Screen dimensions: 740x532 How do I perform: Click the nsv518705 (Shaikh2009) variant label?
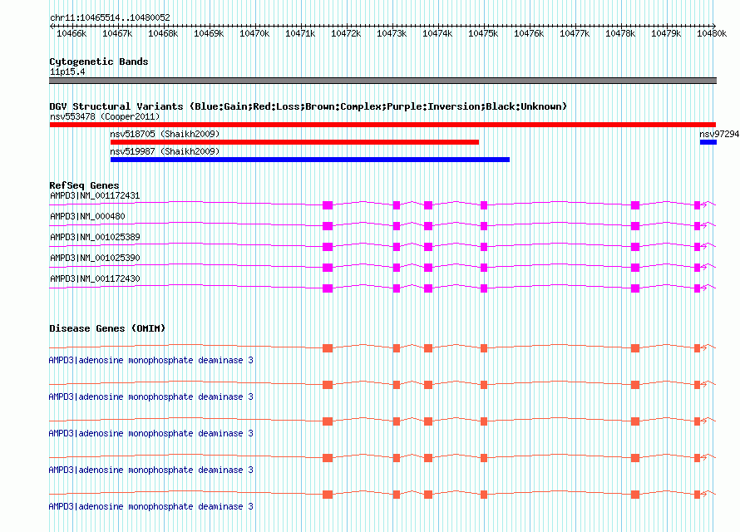(165, 134)
